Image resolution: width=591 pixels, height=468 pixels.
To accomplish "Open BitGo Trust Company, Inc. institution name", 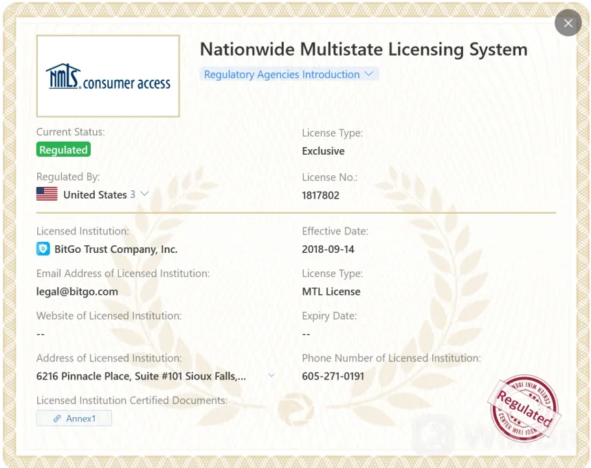I will [x=115, y=249].
